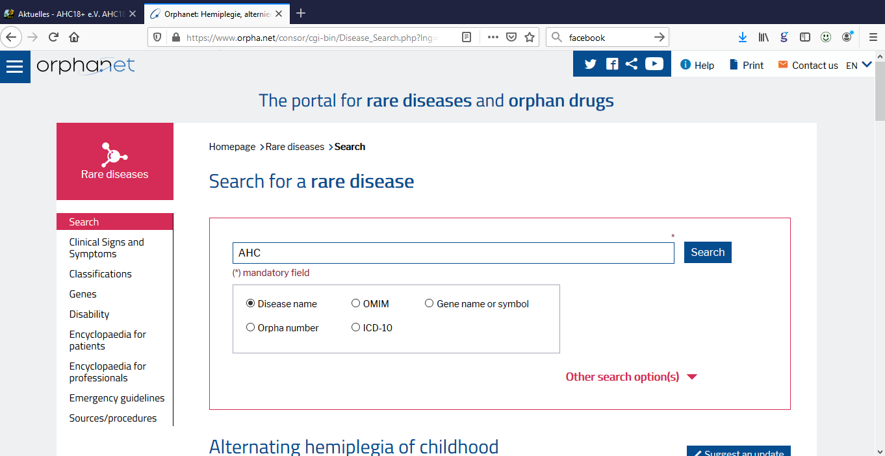This screenshot has height=456, width=885.
Task: Select OMIM radio button
Action: tap(355, 303)
